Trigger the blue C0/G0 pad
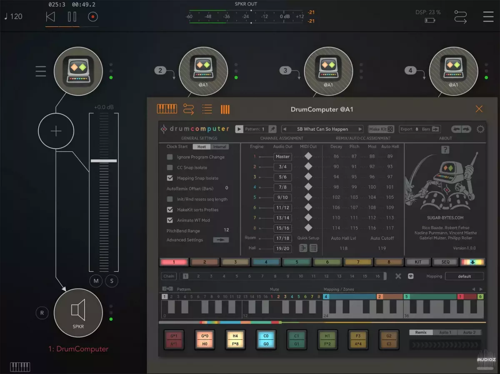Image resolution: width=500 pixels, height=374 pixels. 266,340
